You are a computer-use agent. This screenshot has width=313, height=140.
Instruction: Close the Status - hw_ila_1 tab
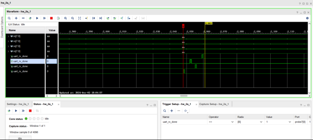click(58, 104)
